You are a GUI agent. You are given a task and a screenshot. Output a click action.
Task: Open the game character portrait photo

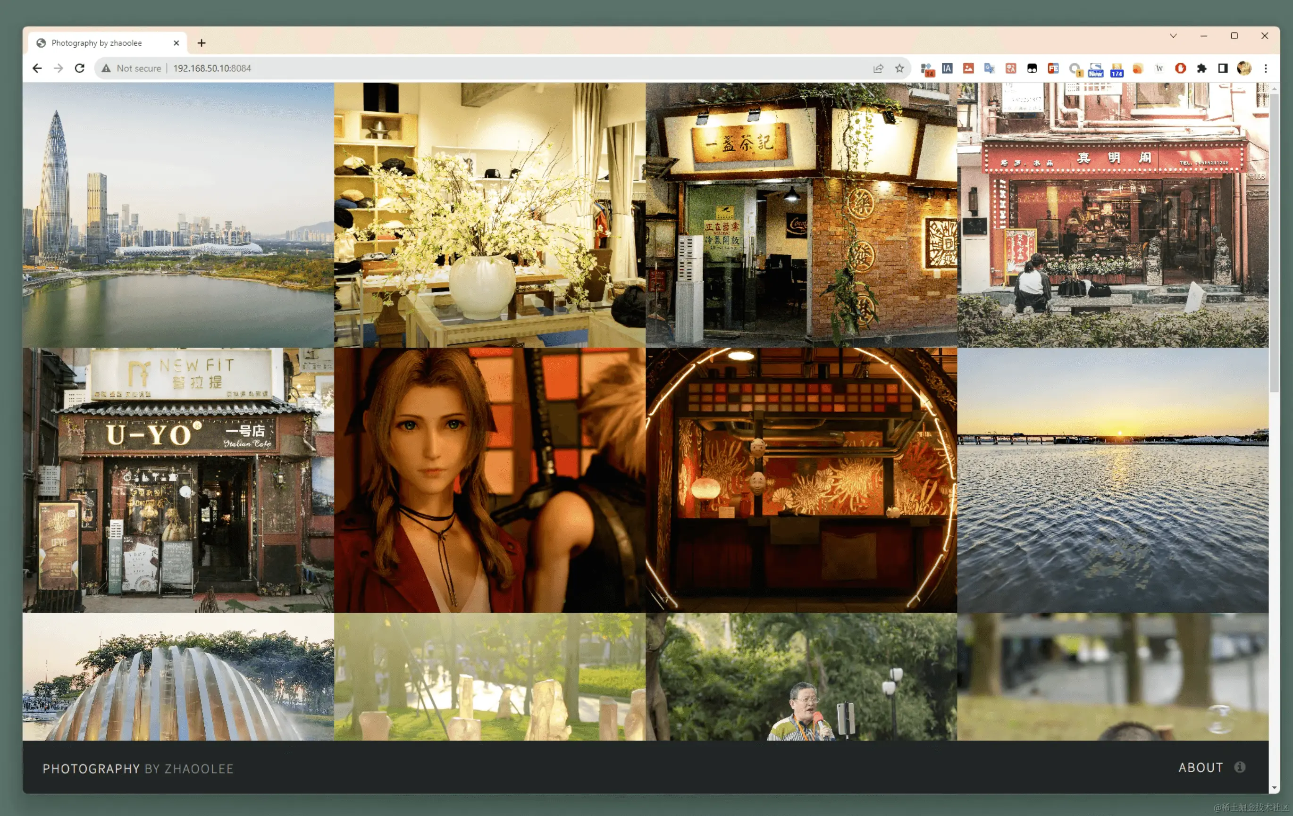[490, 480]
